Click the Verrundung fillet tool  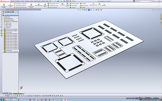coord(62,4)
